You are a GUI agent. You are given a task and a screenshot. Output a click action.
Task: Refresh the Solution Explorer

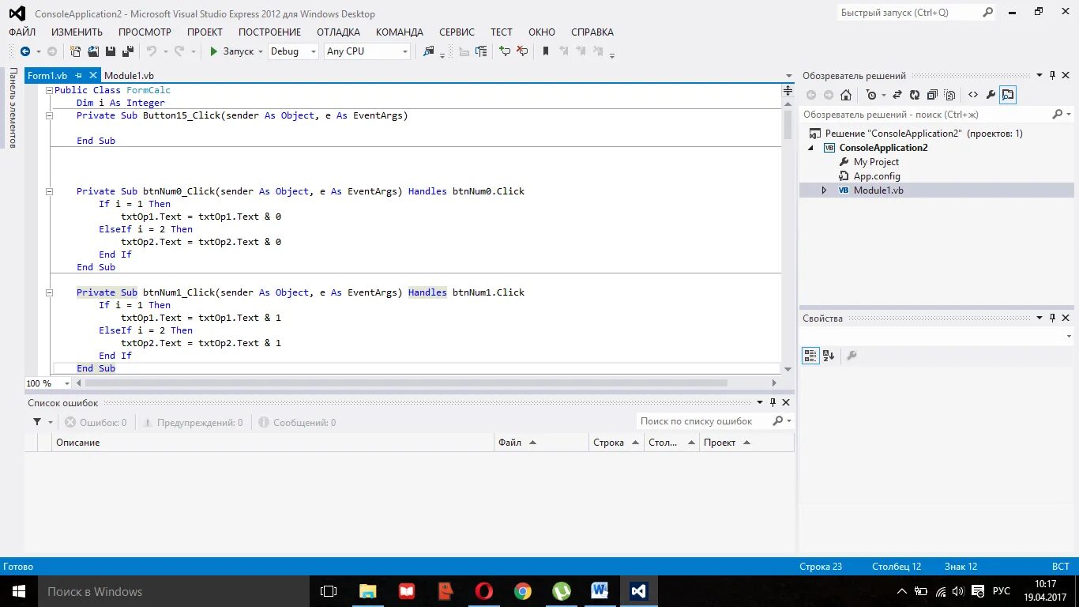pos(915,95)
